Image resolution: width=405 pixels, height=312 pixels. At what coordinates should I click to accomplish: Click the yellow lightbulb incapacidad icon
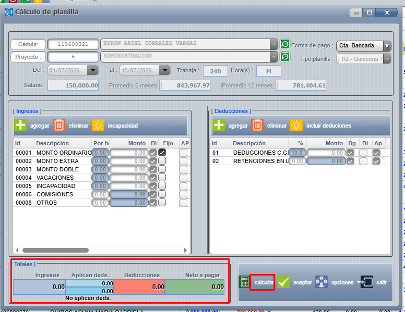pyautogui.click(x=98, y=126)
